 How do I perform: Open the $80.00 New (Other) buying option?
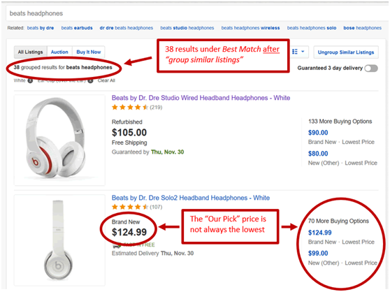point(318,154)
